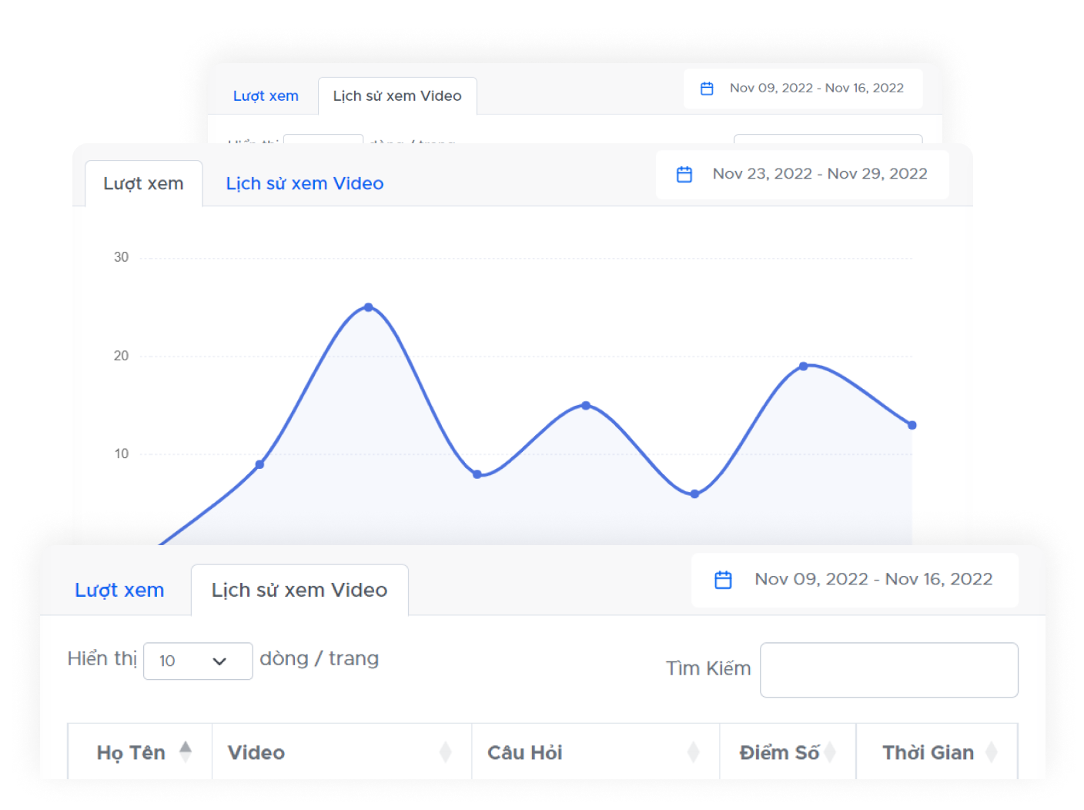Open the Nov 23 - Nov 29 date range selector
The image size is (1084, 810).
pos(803,174)
